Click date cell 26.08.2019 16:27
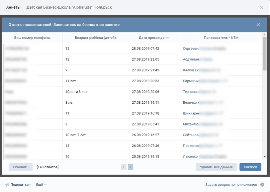 point(146,135)
